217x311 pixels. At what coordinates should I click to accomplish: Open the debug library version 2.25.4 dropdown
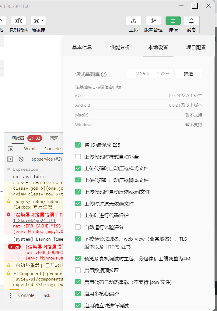150,73
